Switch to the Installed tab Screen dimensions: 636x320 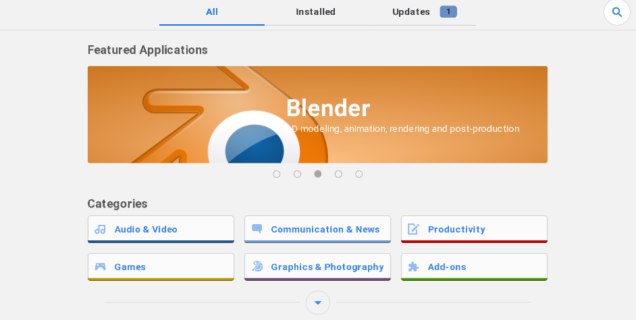click(x=315, y=12)
